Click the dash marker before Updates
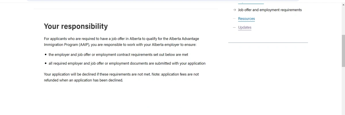Viewport: 345px width, 115px height. tap(235, 28)
